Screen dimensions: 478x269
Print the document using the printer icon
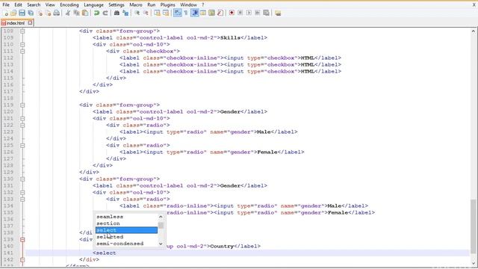click(57, 13)
